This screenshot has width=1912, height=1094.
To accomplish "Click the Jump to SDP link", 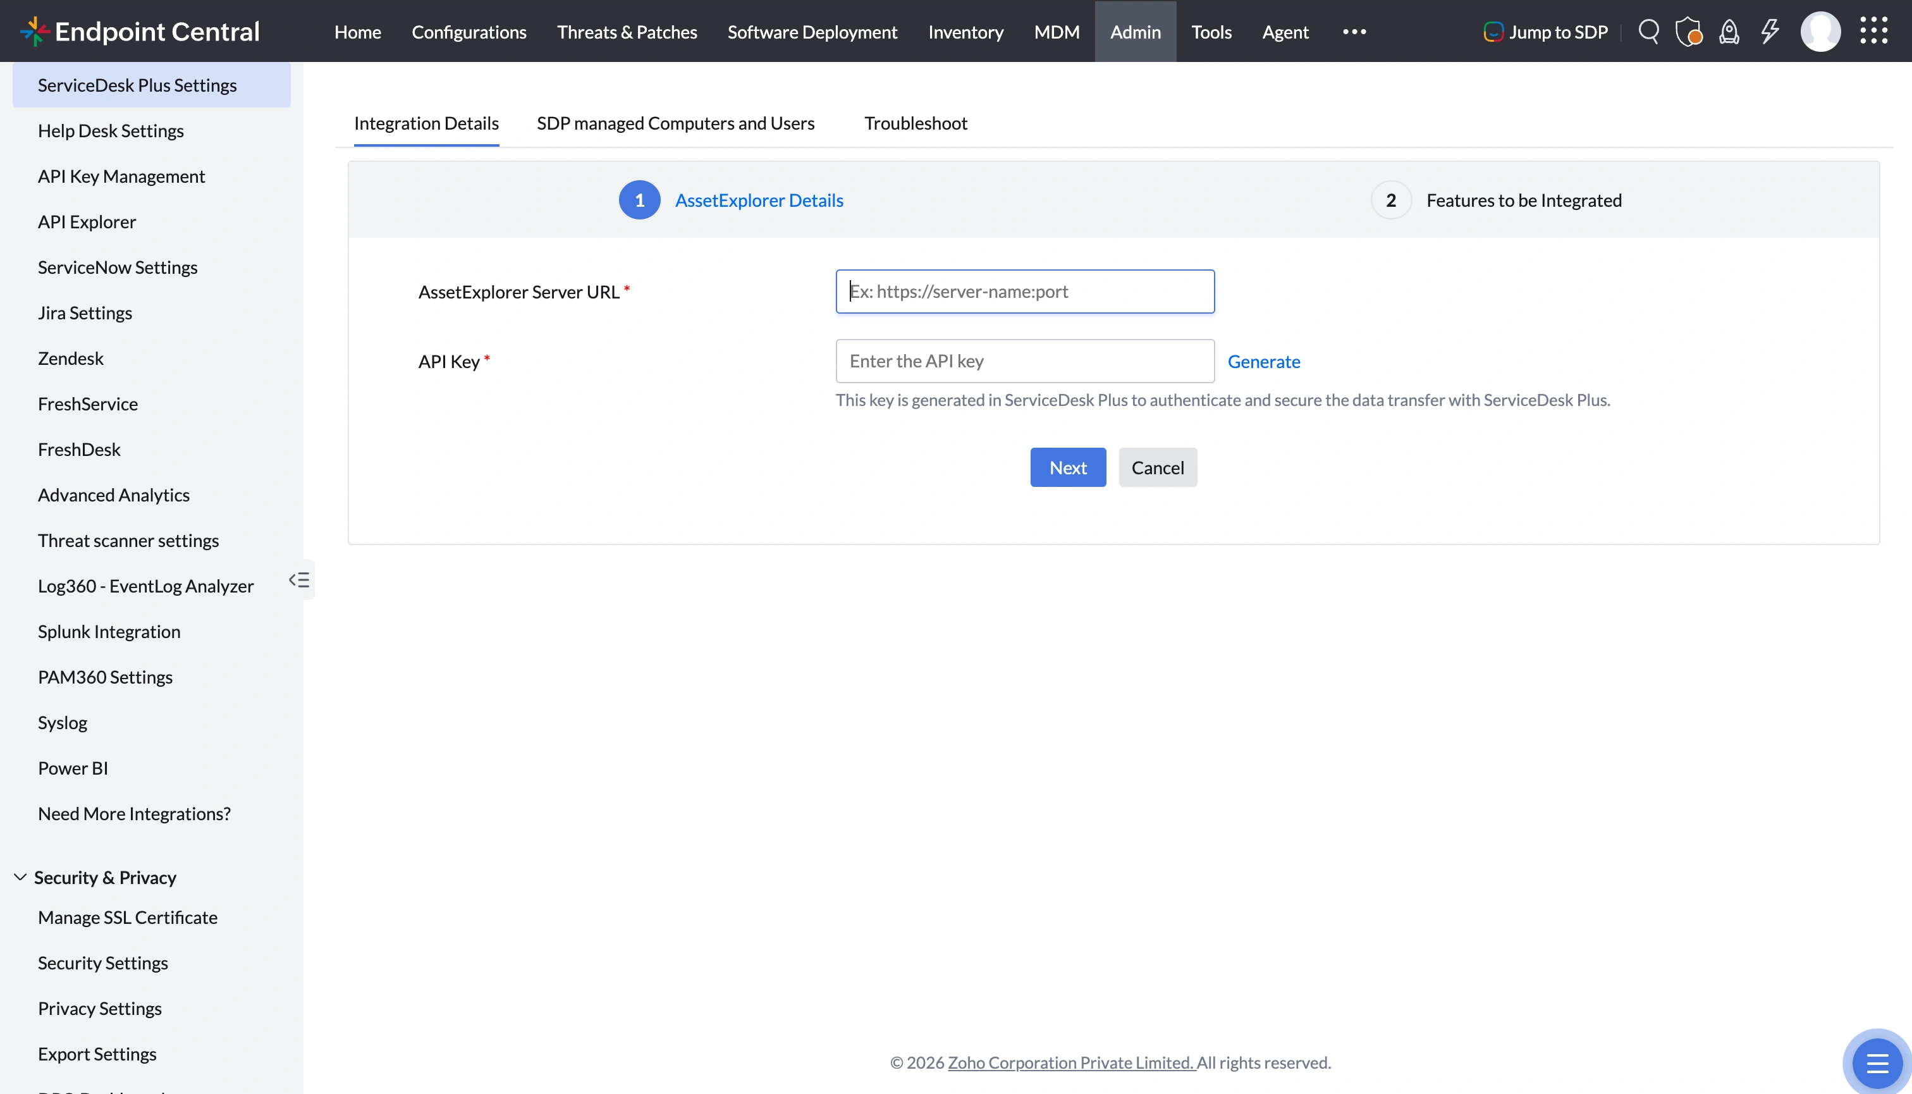I will (x=1558, y=32).
